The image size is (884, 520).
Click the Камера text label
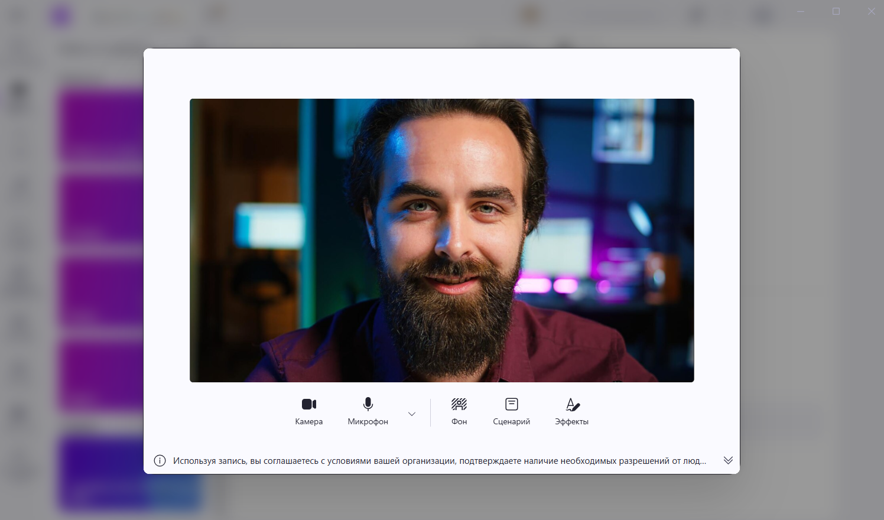tap(308, 422)
